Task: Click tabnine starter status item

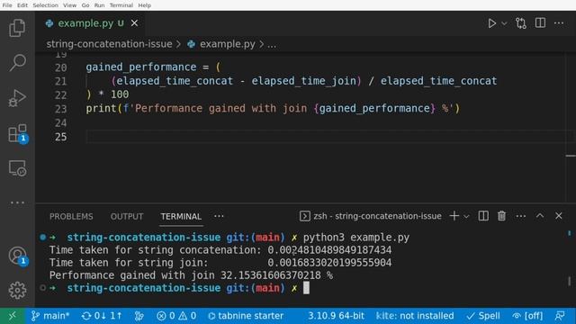Action: point(246,316)
